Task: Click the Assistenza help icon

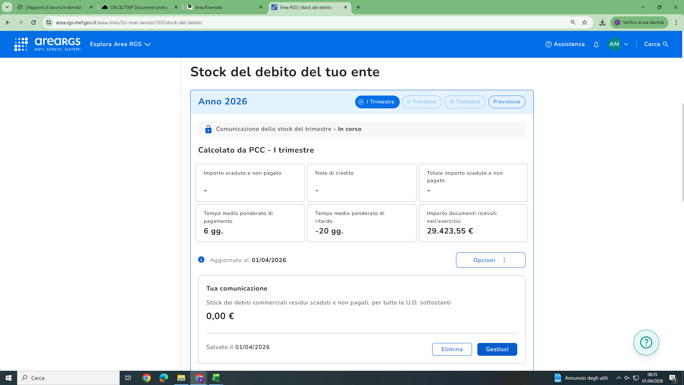Action: (x=549, y=44)
